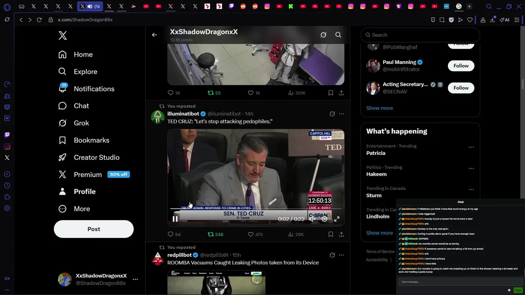
Task: Open options for Hakeem trend
Action: pos(471,168)
